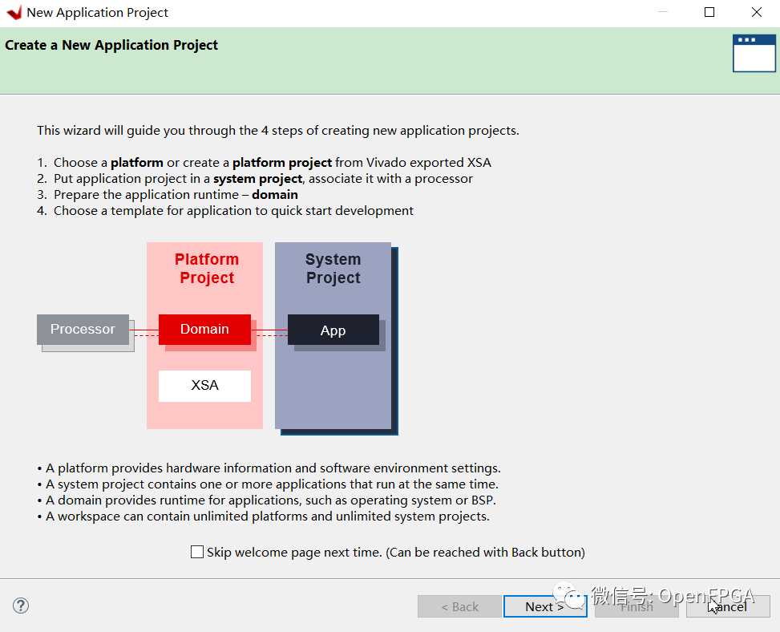Viewport: 780px width, 632px height.
Task: Enable Skip welcome page next time checkbox
Action: (x=197, y=552)
